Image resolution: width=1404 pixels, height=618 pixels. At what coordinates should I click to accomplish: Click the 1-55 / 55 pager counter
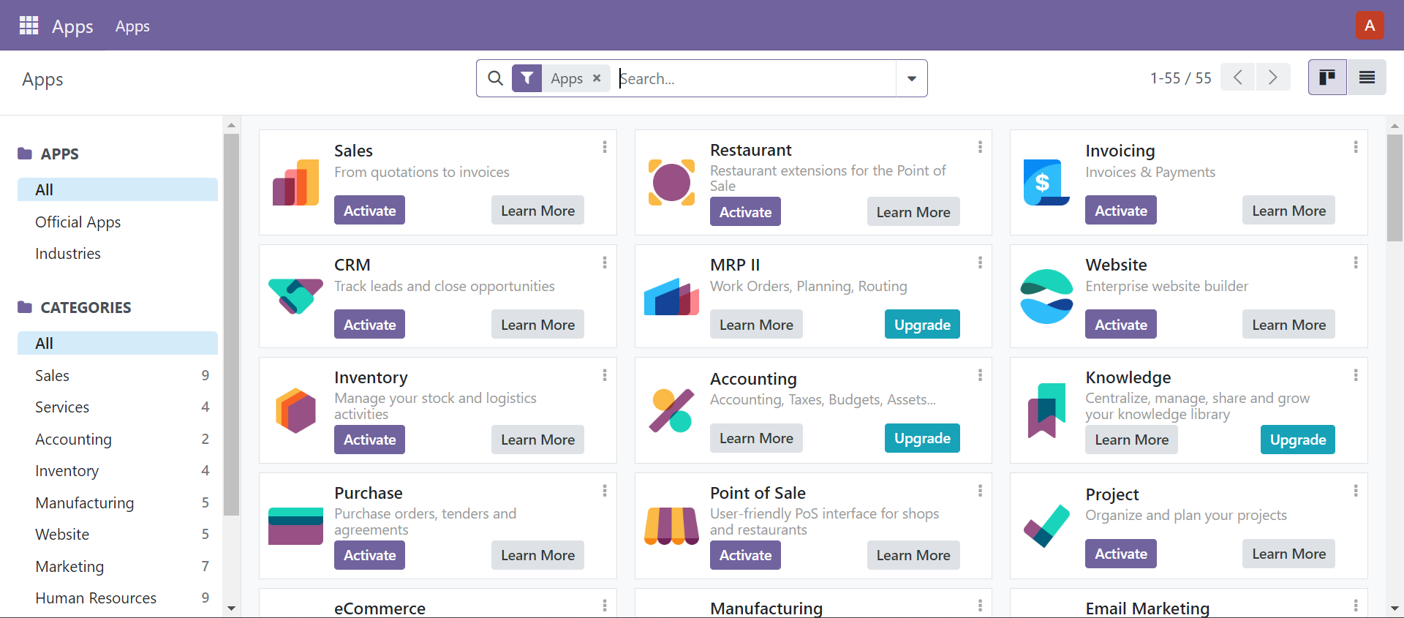1180,78
